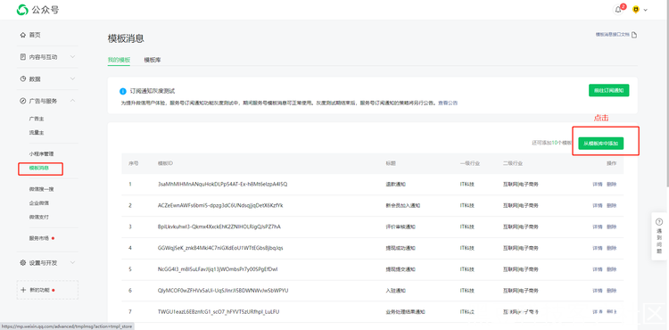View 详情 for 新会员加入通知 template
Viewport: 669px width, 330px height.
click(598, 205)
